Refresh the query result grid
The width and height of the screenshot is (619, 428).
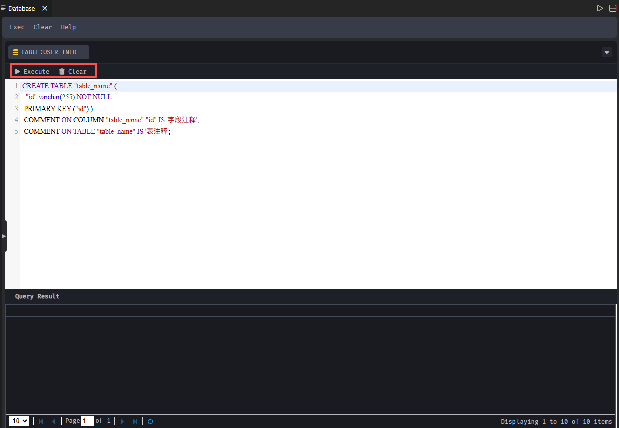(150, 421)
